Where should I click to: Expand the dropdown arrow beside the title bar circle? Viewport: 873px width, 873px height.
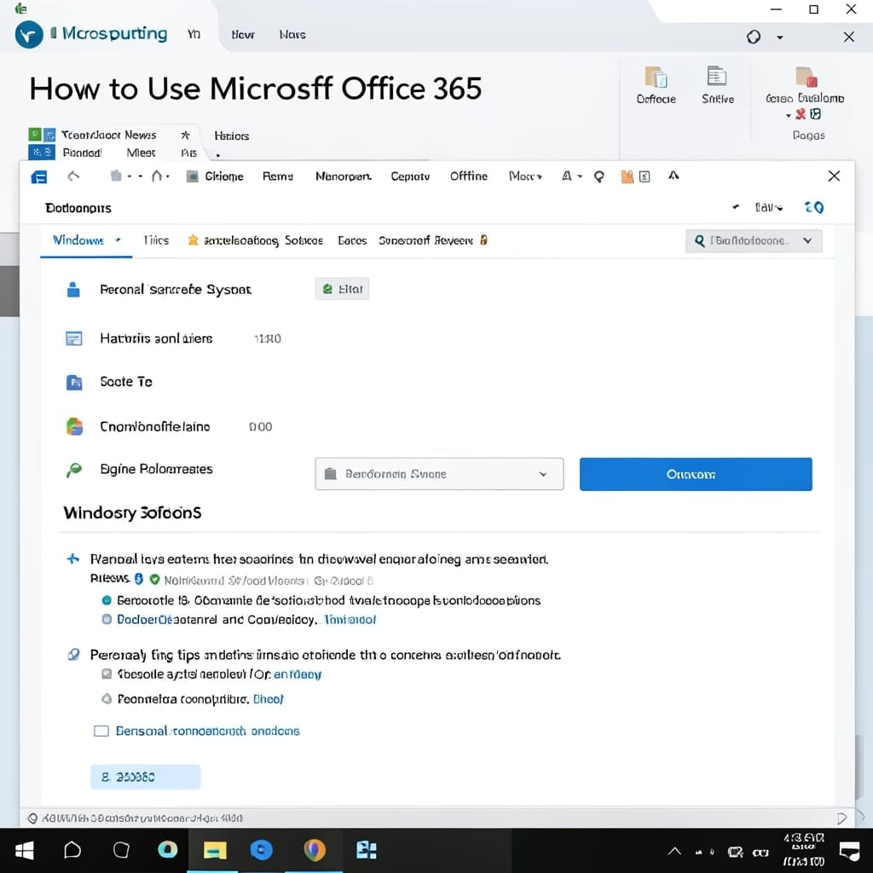point(779,38)
